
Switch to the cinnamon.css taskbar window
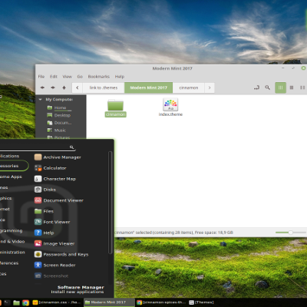click(x=57, y=302)
